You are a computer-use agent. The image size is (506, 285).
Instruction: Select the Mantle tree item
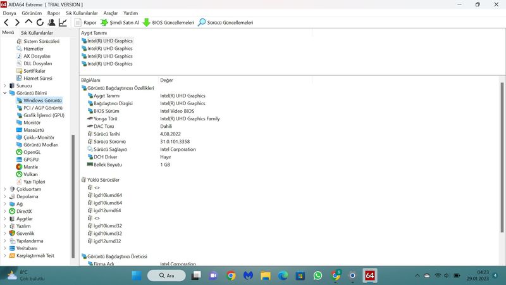pos(27,167)
